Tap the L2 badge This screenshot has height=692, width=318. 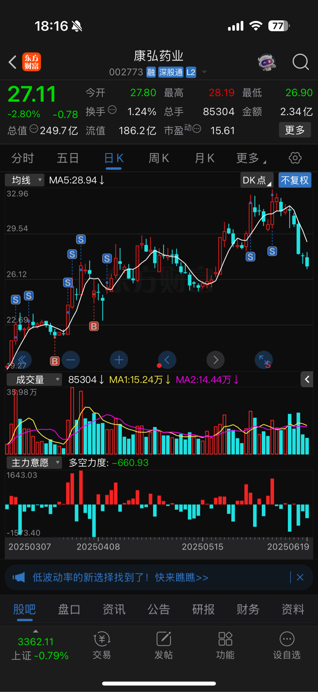191,73
